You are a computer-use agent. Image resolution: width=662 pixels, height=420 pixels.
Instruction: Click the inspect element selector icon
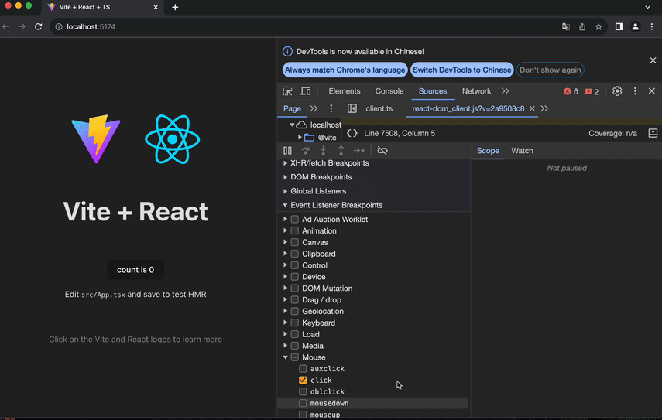click(287, 91)
